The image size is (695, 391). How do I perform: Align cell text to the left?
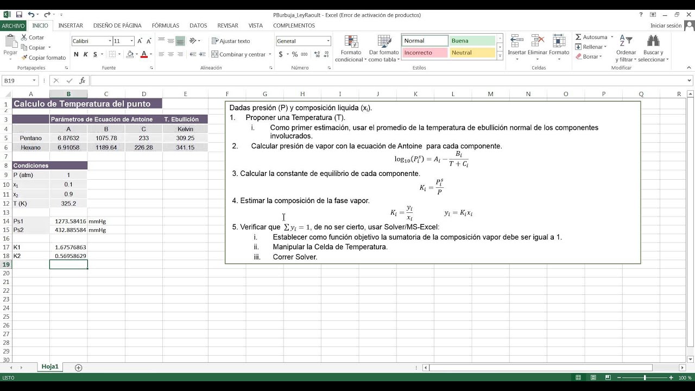click(161, 54)
